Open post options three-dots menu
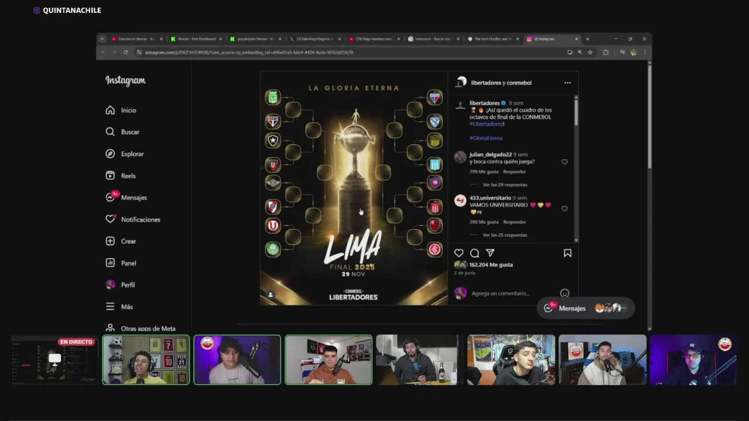This screenshot has height=421, width=749. pos(568,82)
